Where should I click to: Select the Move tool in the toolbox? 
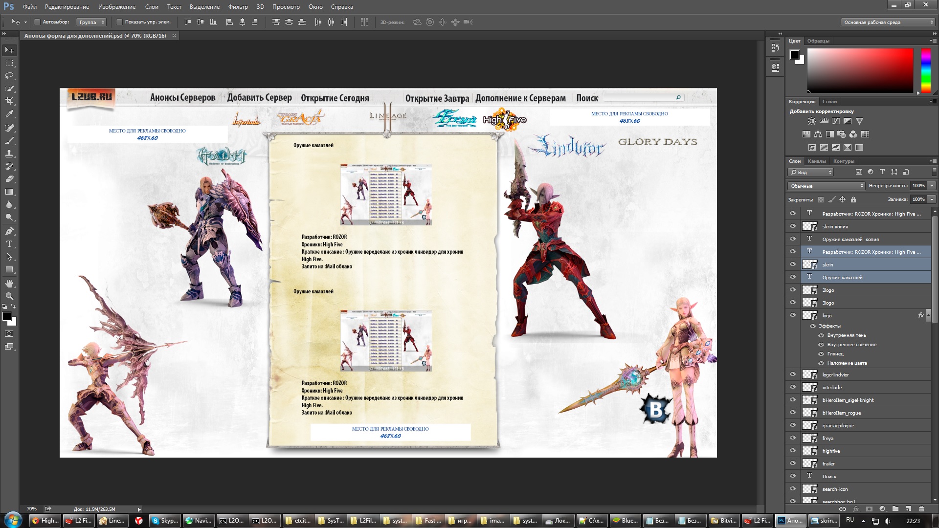click(9, 50)
